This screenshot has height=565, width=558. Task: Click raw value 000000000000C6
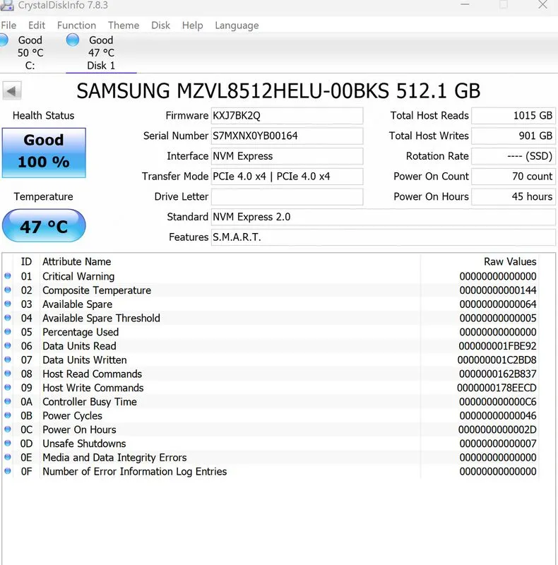498,402
